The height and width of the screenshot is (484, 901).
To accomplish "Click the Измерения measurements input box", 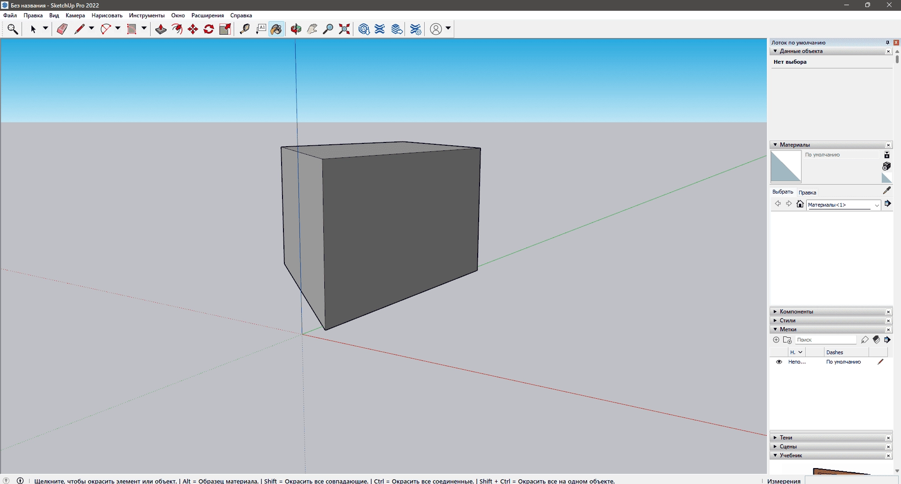I will [852, 480].
